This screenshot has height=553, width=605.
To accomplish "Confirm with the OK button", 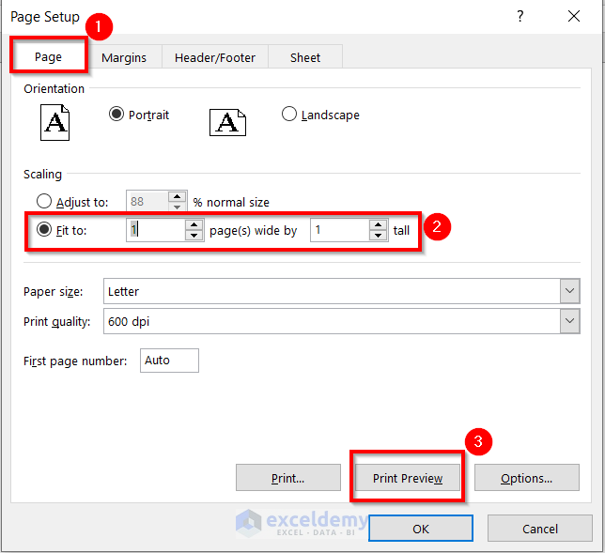I will coord(421,529).
